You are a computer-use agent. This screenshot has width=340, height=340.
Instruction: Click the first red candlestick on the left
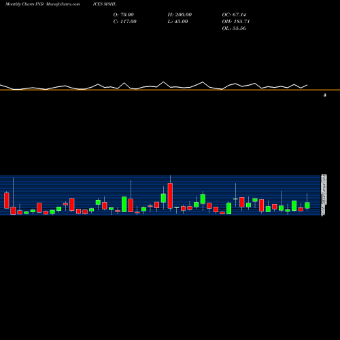(7, 201)
